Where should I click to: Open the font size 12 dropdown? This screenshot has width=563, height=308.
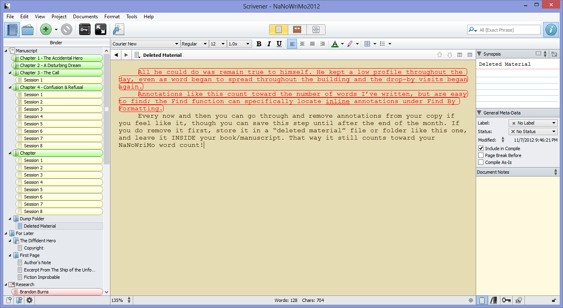coord(218,44)
